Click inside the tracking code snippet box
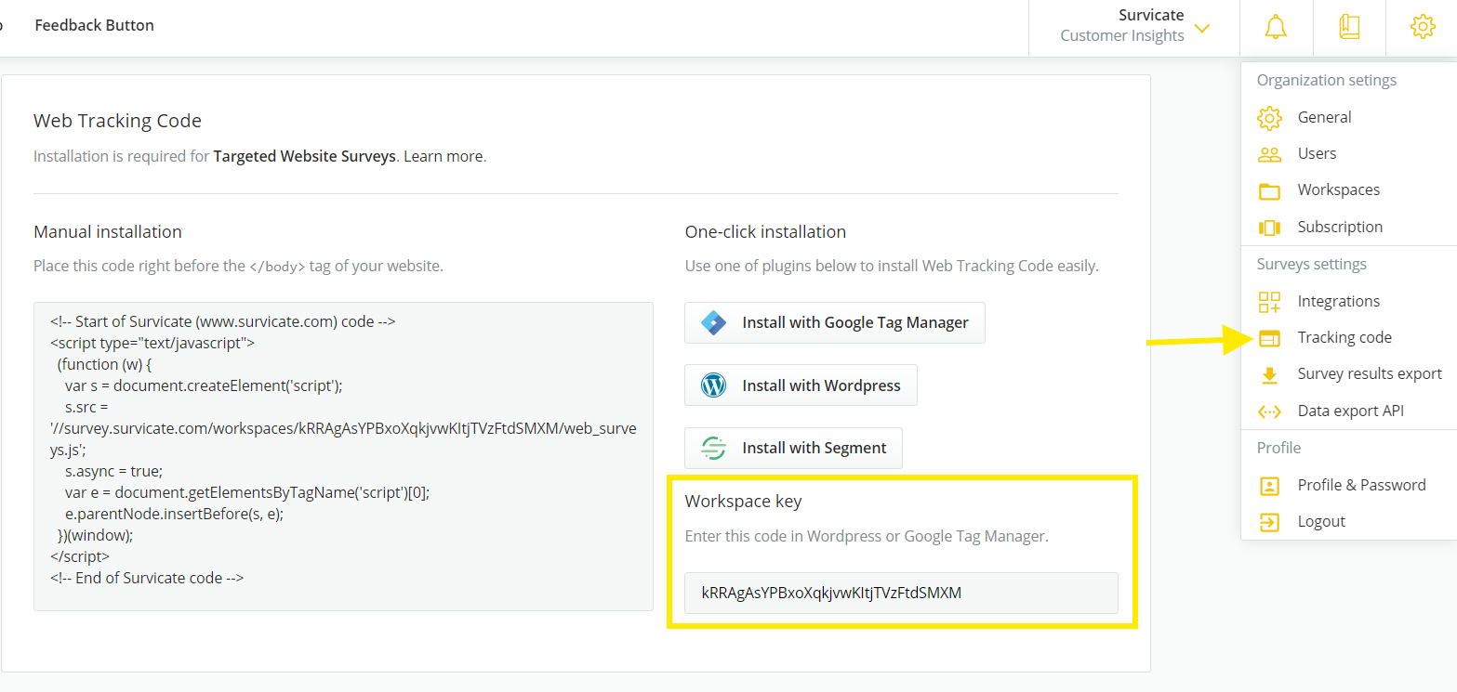 pyautogui.click(x=343, y=456)
